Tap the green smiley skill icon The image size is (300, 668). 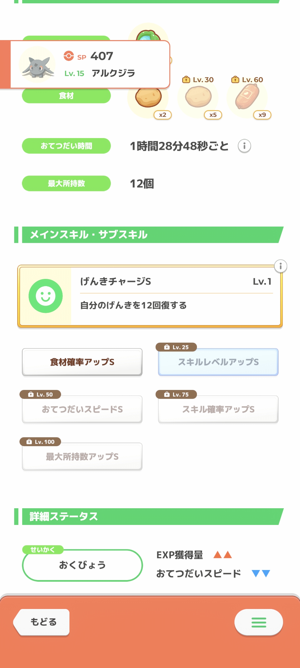point(46,296)
